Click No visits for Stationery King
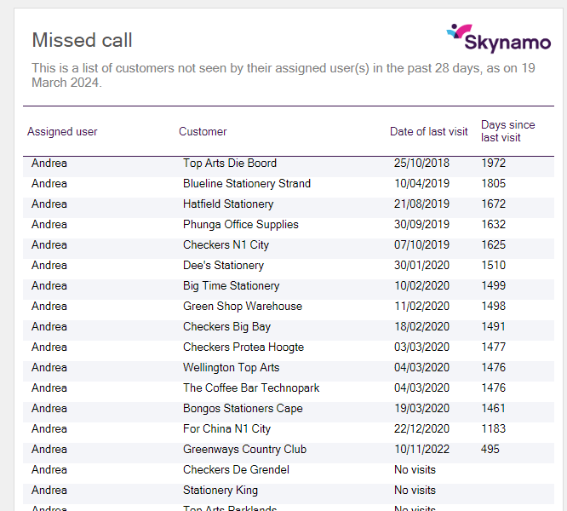Viewport: 567px width, 511px height. click(415, 490)
